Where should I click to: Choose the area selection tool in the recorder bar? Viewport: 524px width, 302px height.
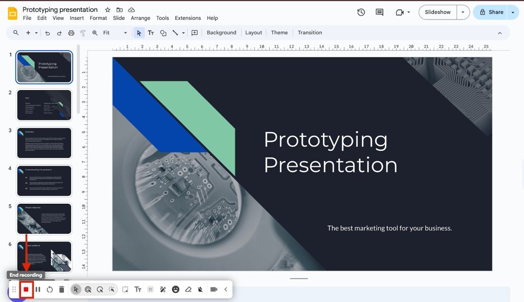125,290
